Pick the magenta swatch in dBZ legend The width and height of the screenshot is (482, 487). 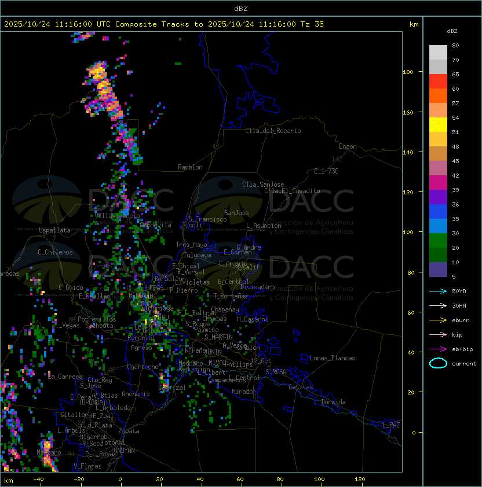coord(438,183)
